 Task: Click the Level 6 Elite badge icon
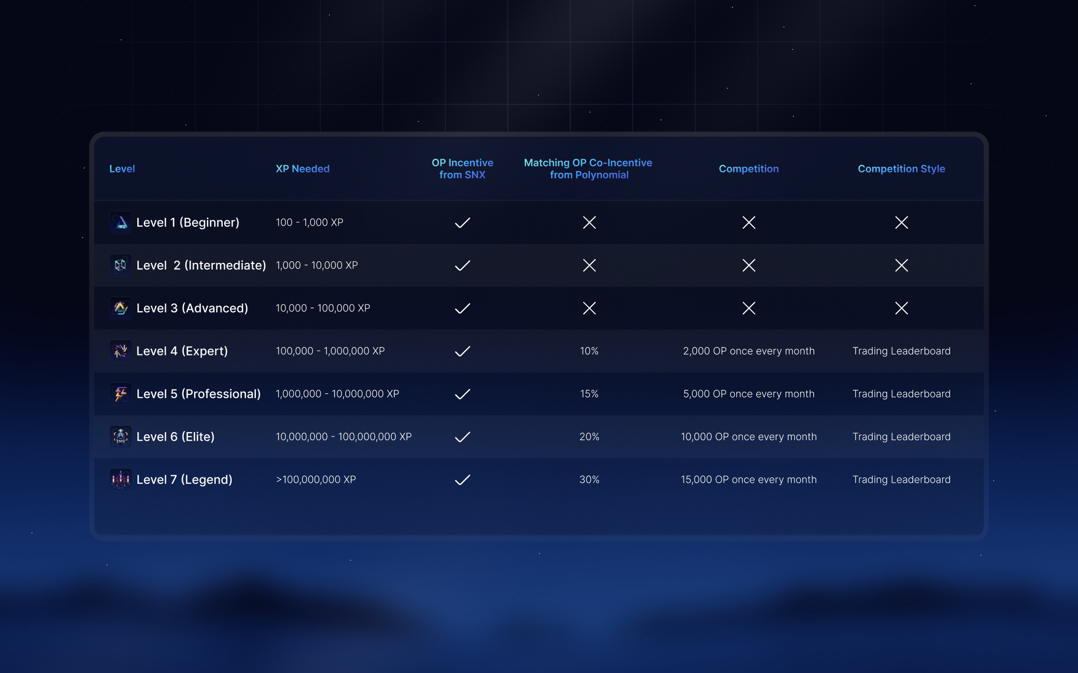point(121,436)
